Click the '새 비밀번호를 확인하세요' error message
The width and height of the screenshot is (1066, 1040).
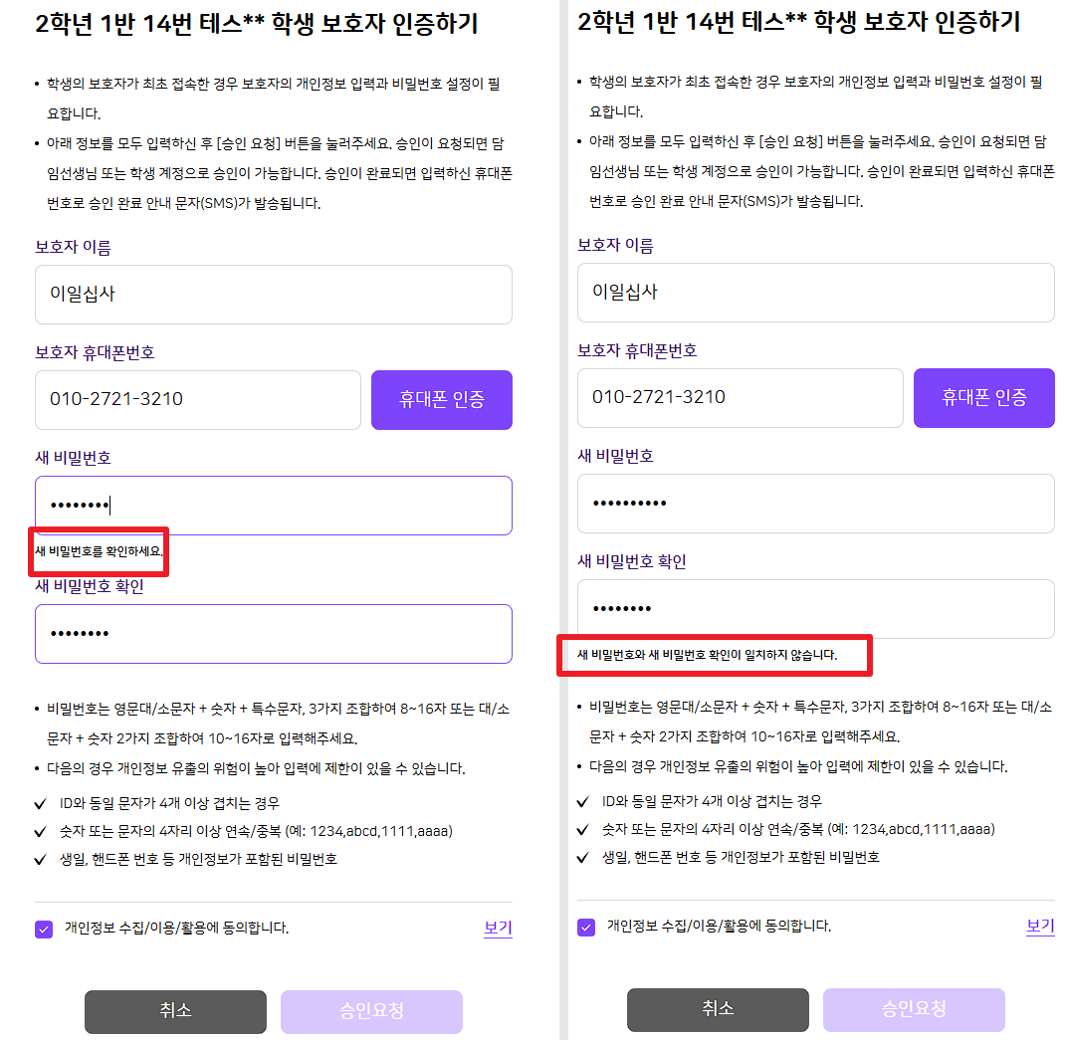click(x=99, y=551)
